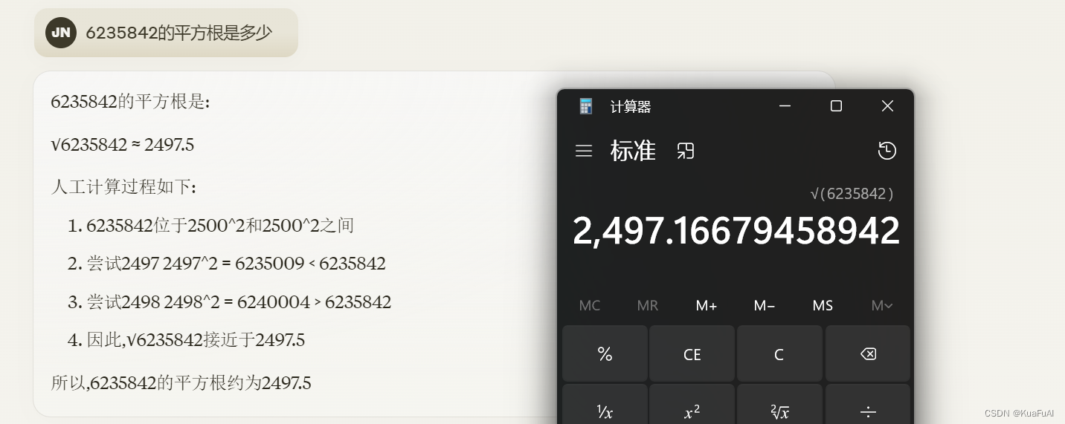
Task: Click the 计算器 window title text
Action: (631, 107)
